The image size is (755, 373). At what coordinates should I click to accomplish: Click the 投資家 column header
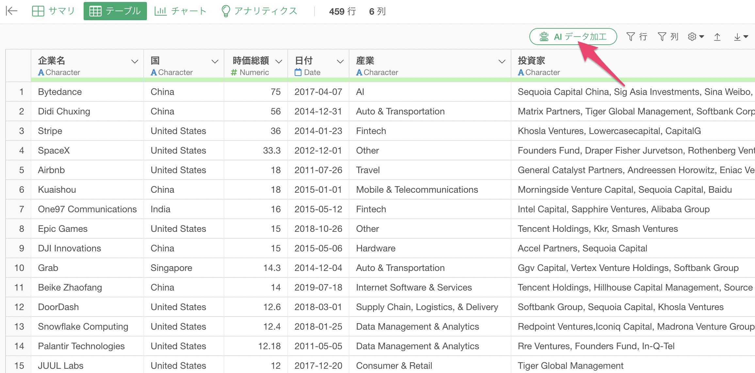coord(633,66)
